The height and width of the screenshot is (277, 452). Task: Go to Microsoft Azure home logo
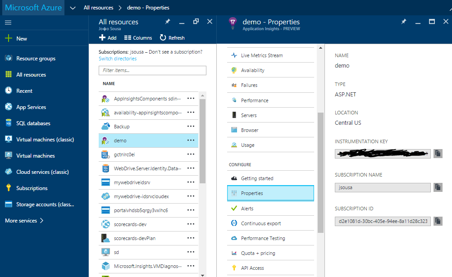click(33, 8)
